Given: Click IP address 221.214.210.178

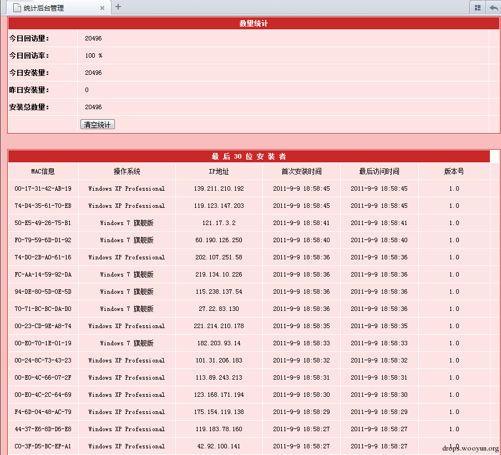Looking at the screenshot, I should (219, 326).
